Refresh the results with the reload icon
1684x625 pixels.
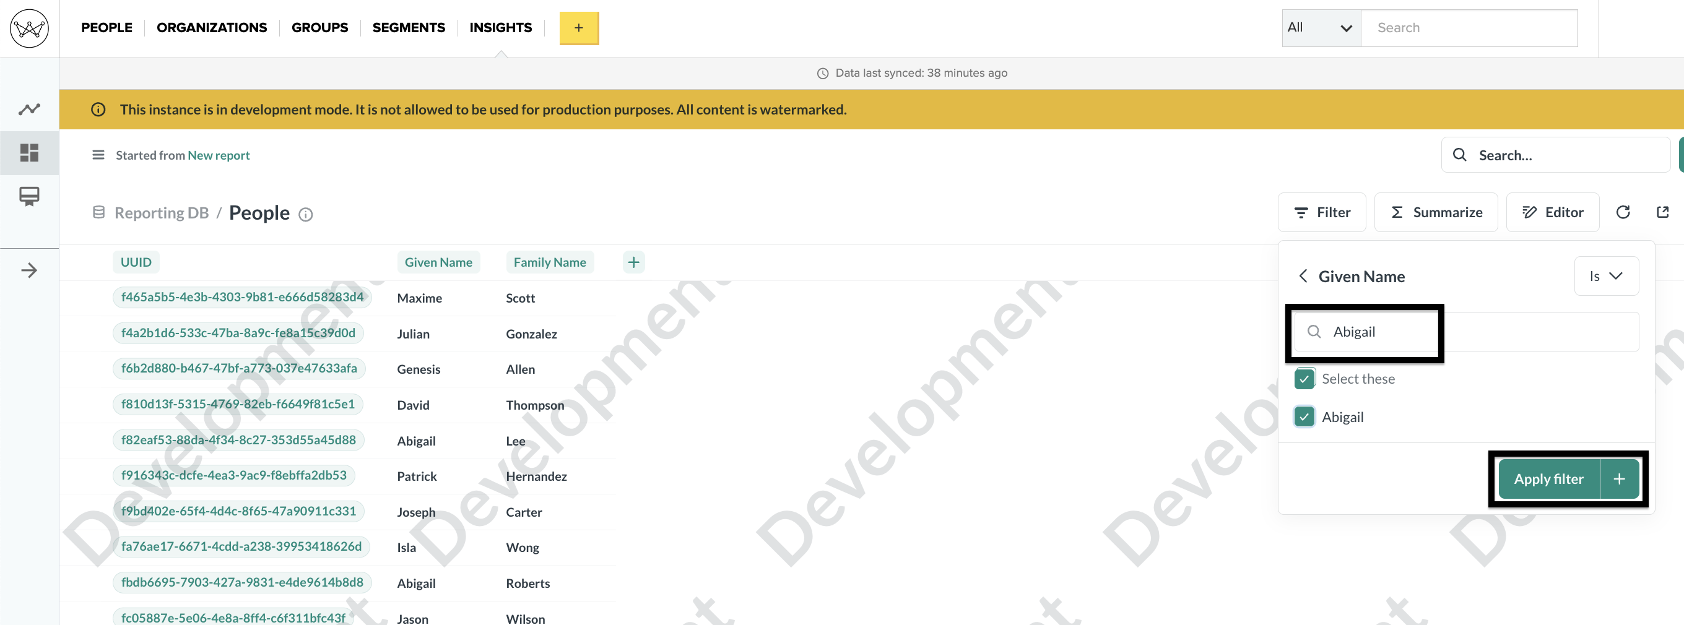(1623, 212)
